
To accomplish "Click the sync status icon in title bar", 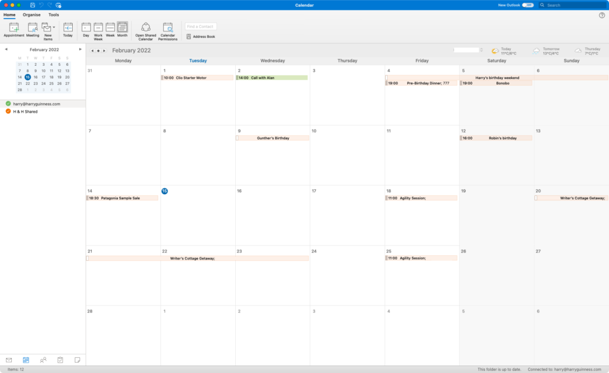I will (x=58, y=5).
